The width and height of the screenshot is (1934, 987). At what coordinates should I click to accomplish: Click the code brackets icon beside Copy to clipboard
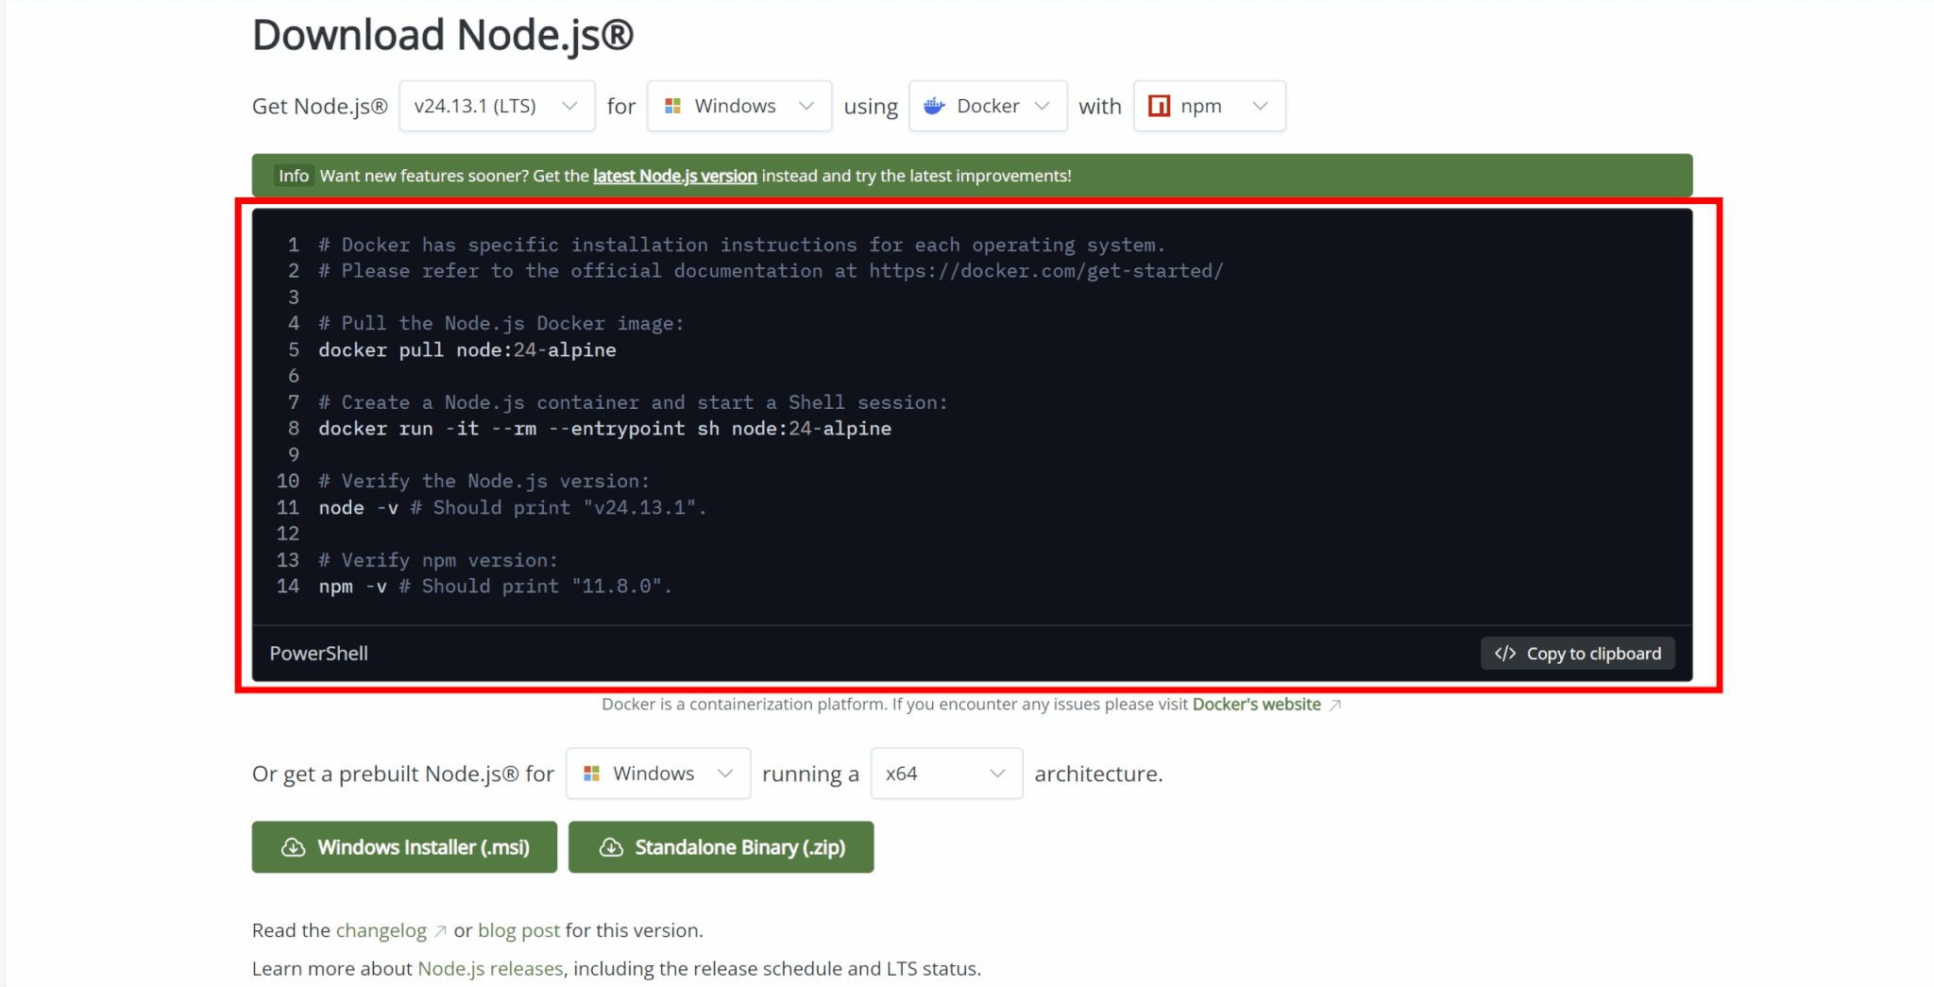point(1505,654)
